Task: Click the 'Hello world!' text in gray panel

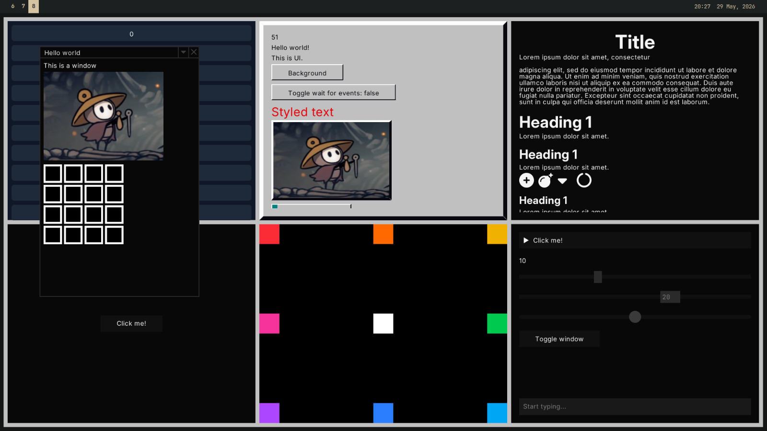Action: coord(291,47)
